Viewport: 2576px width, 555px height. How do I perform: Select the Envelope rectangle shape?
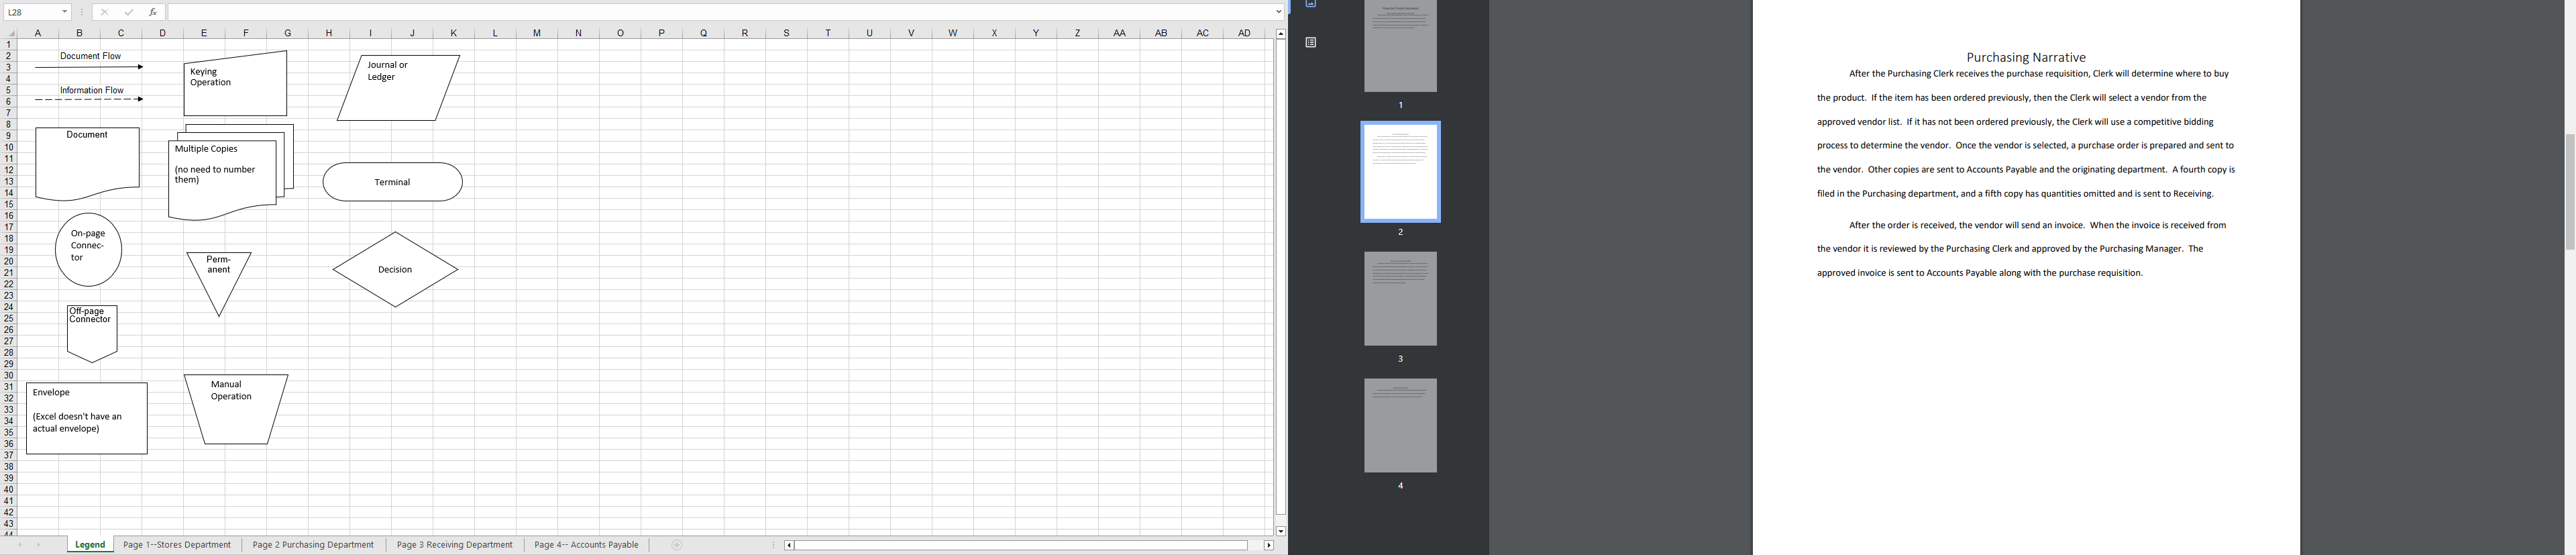pyautogui.click(x=87, y=418)
